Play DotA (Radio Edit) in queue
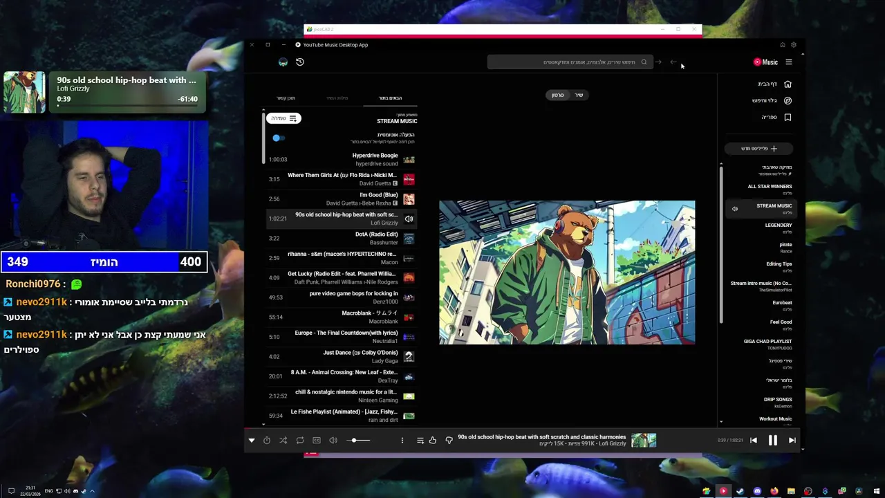The image size is (885, 498). point(342,238)
